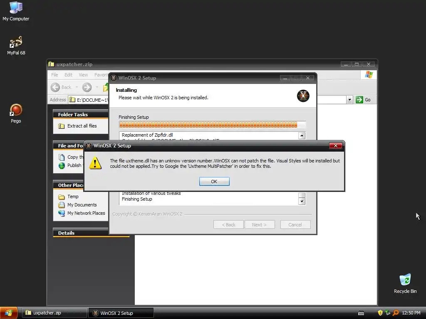Open the Back history dropdown arrow
The width and height of the screenshot is (426, 319).
tap(77, 87)
